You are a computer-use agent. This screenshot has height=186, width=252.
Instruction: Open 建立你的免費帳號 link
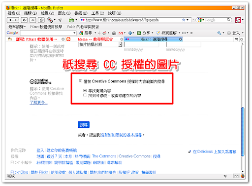[62, 150]
